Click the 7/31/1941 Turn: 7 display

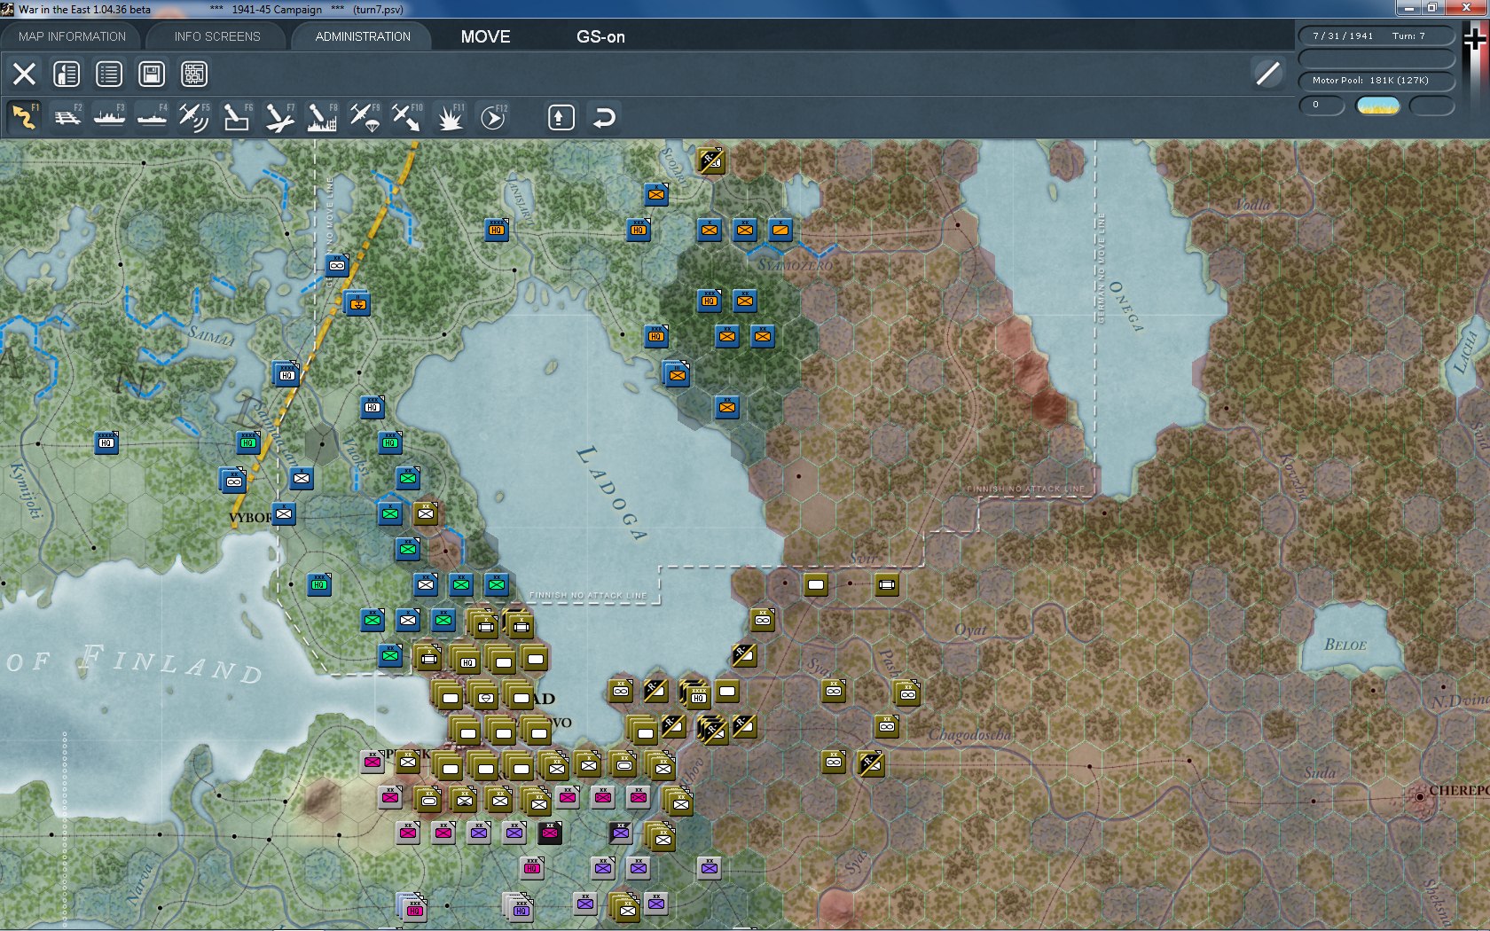pos(1376,36)
